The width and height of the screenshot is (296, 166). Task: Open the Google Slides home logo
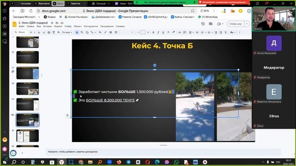pyautogui.click(x=14, y=24)
